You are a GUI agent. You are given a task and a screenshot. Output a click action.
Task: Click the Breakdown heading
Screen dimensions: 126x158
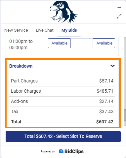(x=21, y=66)
